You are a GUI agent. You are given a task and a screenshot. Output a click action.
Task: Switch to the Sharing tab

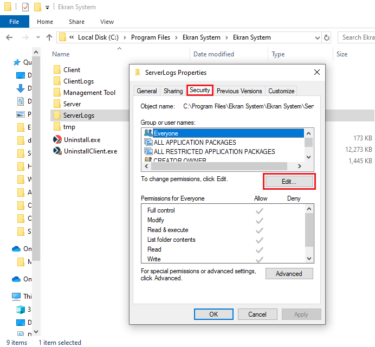click(x=173, y=91)
